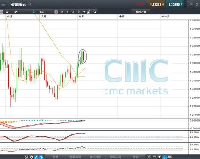The width and height of the screenshot is (200, 159).
Task: Click the no-entry clear icon at bottom
Action: (x=31, y=157)
